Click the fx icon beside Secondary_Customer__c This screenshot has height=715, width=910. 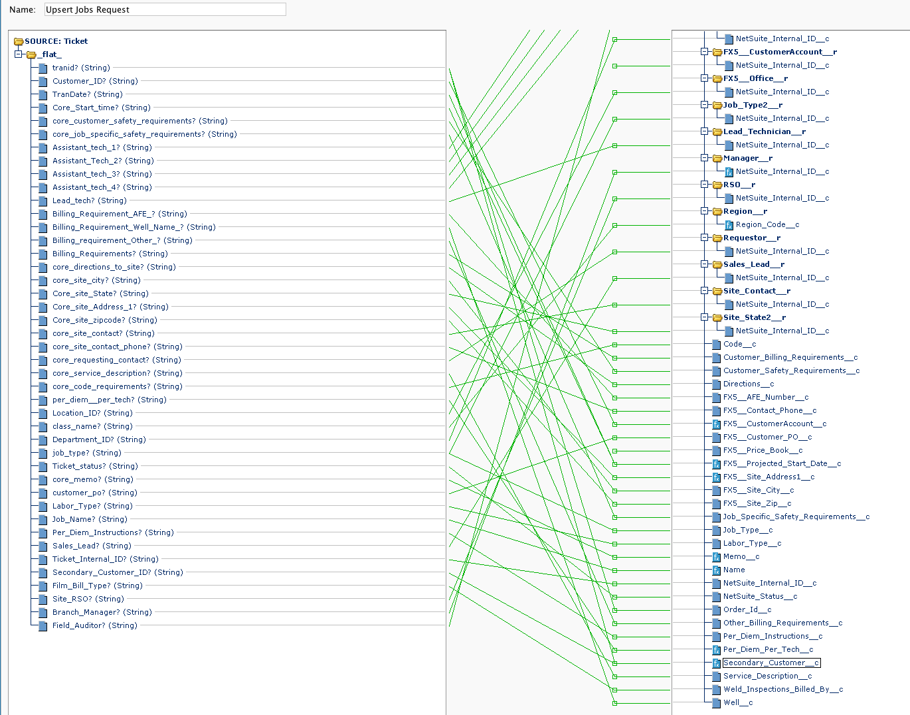tap(716, 663)
